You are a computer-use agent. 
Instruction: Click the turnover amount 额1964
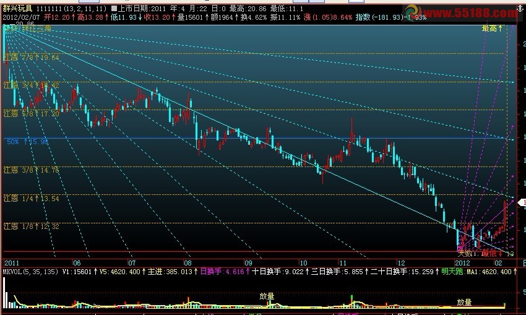coord(222,17)
